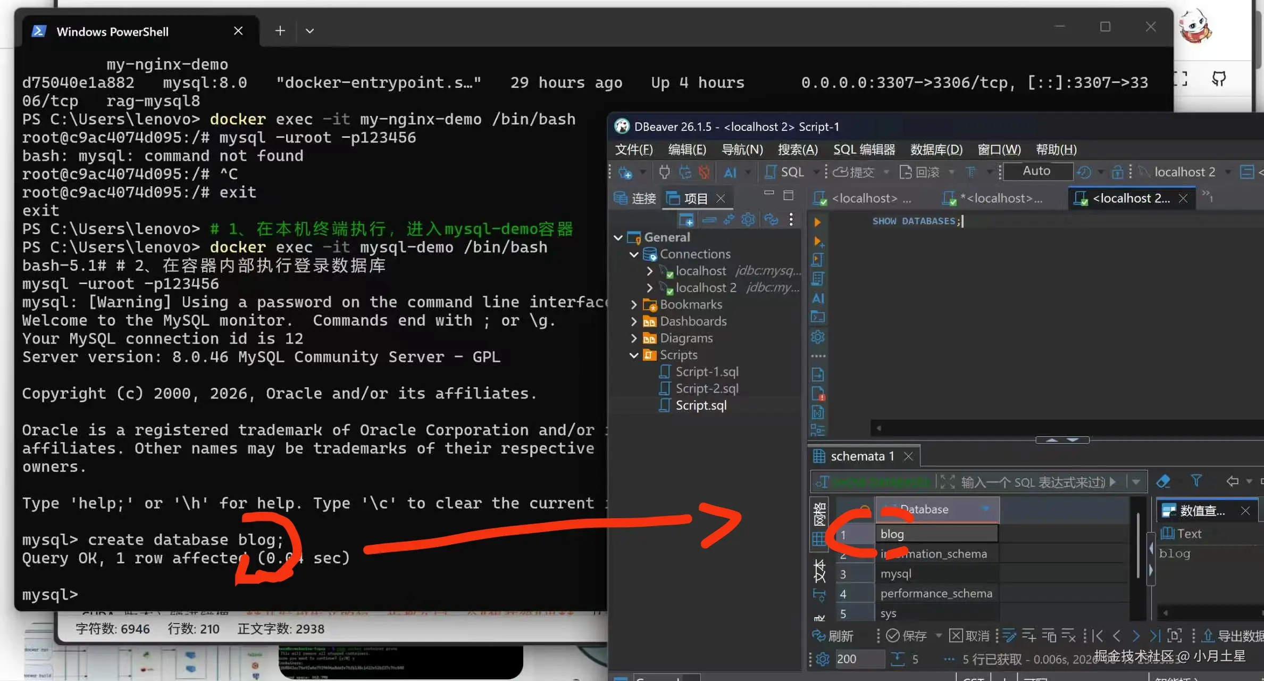Click the 回滚 rollback button

[919, 172]
